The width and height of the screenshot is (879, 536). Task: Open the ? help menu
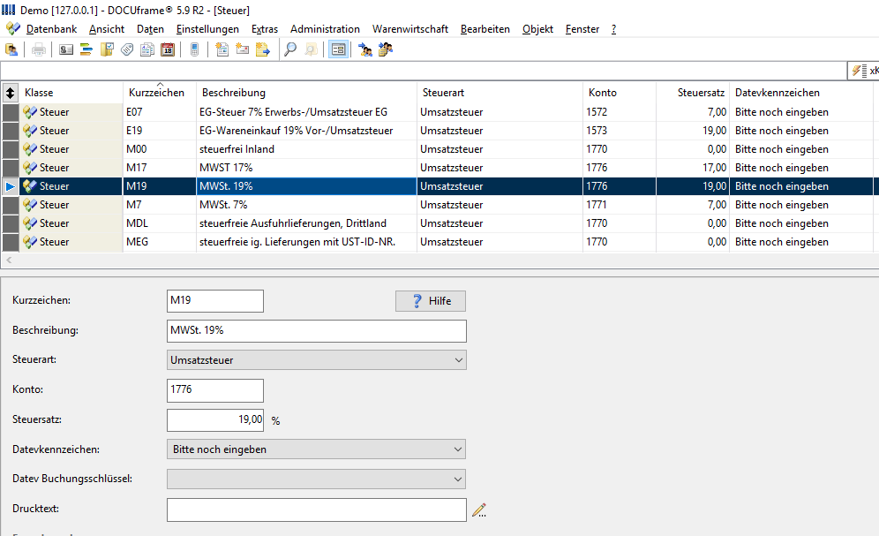614,29
